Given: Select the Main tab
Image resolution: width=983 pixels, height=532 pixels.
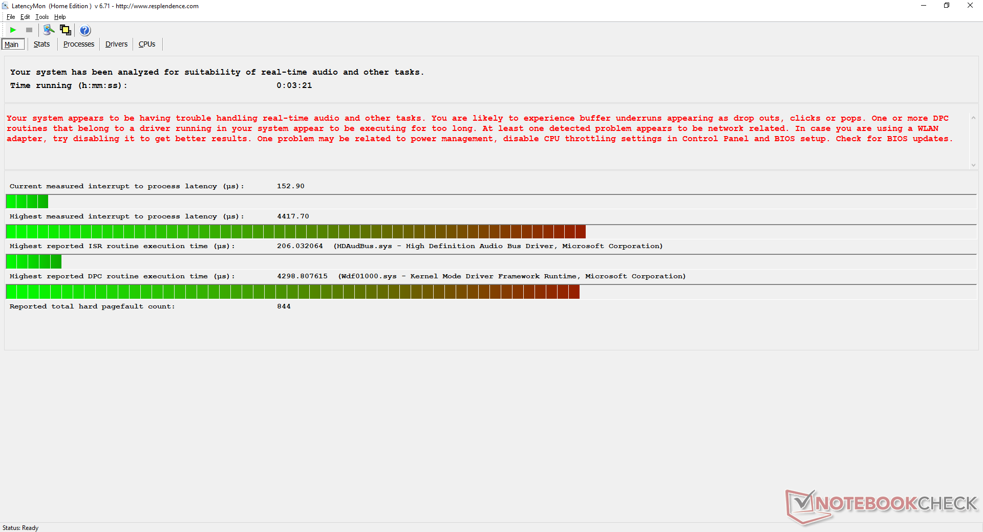Looking at the screenshot, I should 12,45.
